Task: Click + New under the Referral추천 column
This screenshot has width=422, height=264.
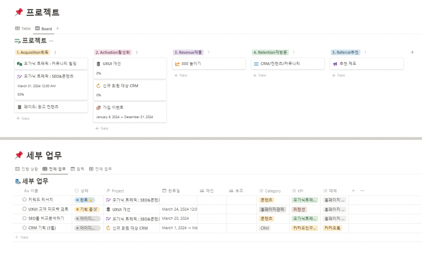Action: pos(338,75)
